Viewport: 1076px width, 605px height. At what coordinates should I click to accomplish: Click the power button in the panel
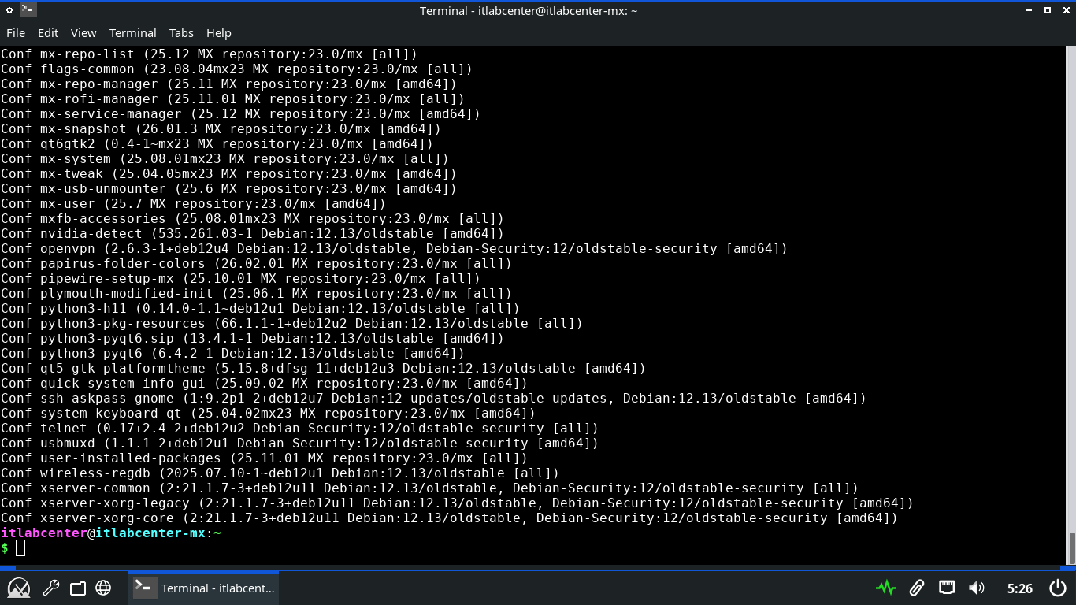coord(1057,588)
